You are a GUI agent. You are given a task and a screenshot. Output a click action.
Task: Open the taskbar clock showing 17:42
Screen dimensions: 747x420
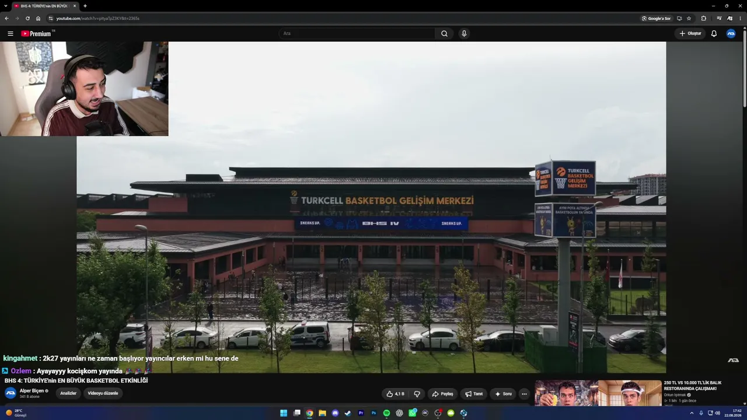coord(733,413)
